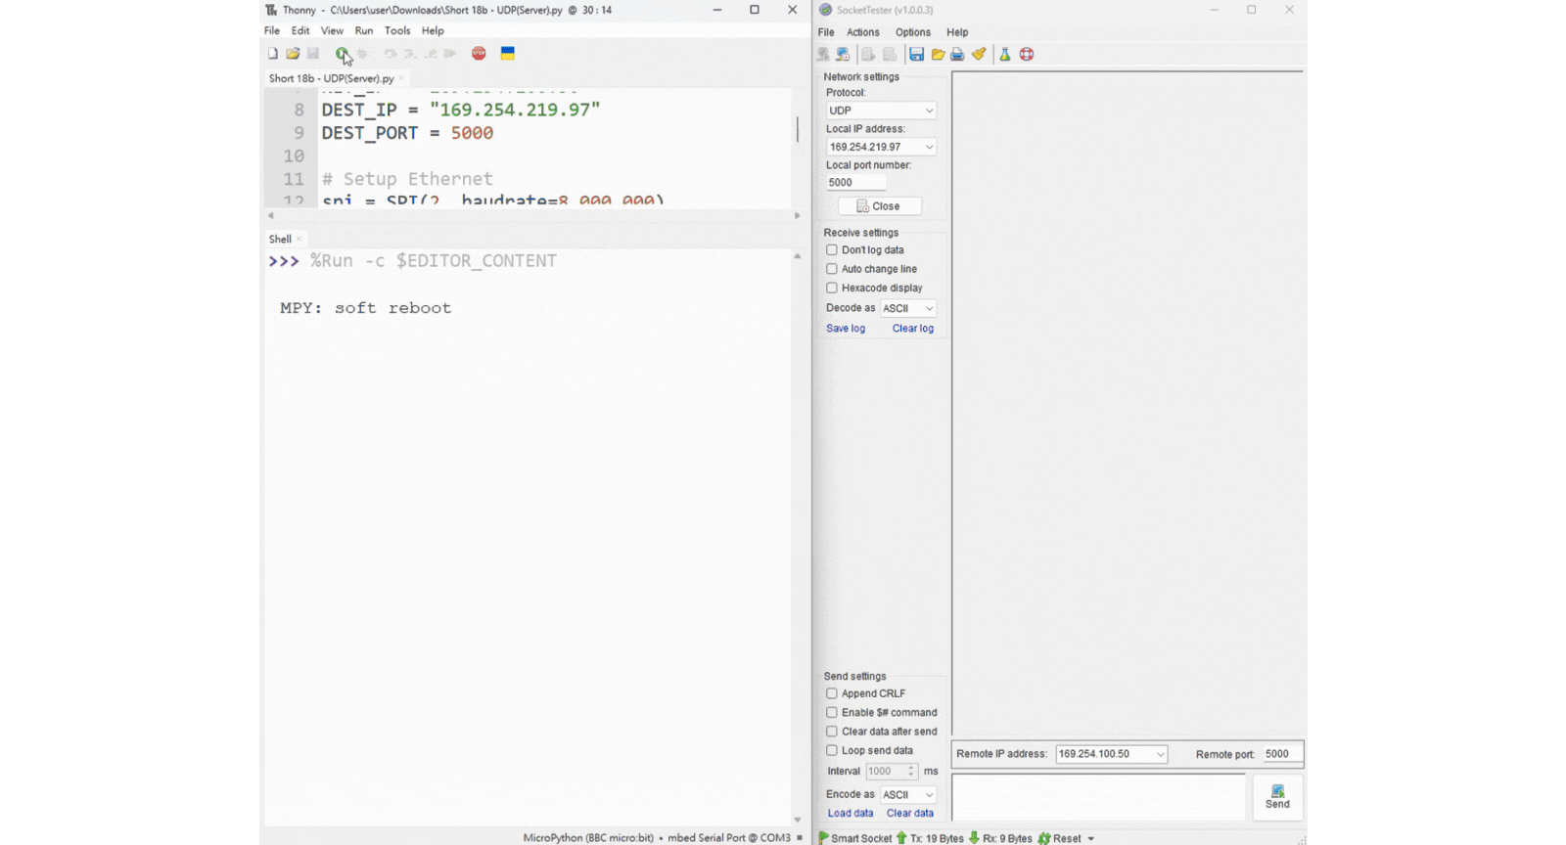Open the Reset dropdown arrow in the status bar
This screenshot has height=845, width=1566.
tap(1091, 838)
